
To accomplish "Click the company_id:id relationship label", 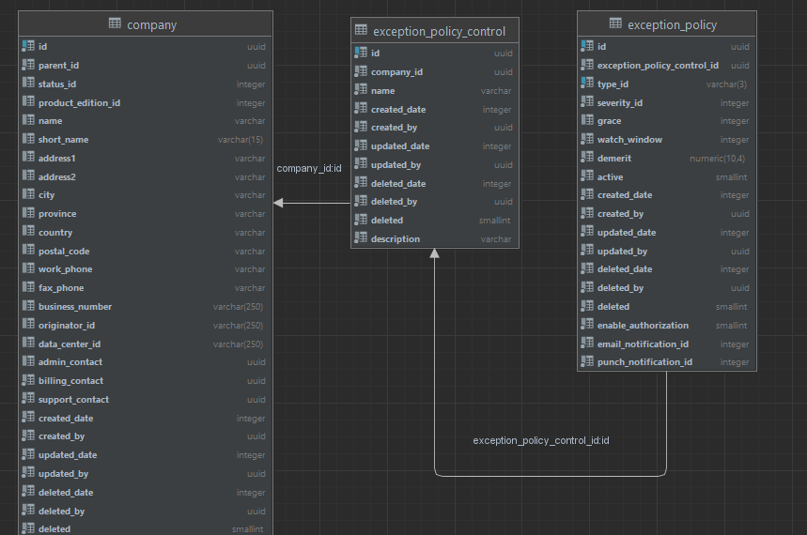I will pos(309,169).
